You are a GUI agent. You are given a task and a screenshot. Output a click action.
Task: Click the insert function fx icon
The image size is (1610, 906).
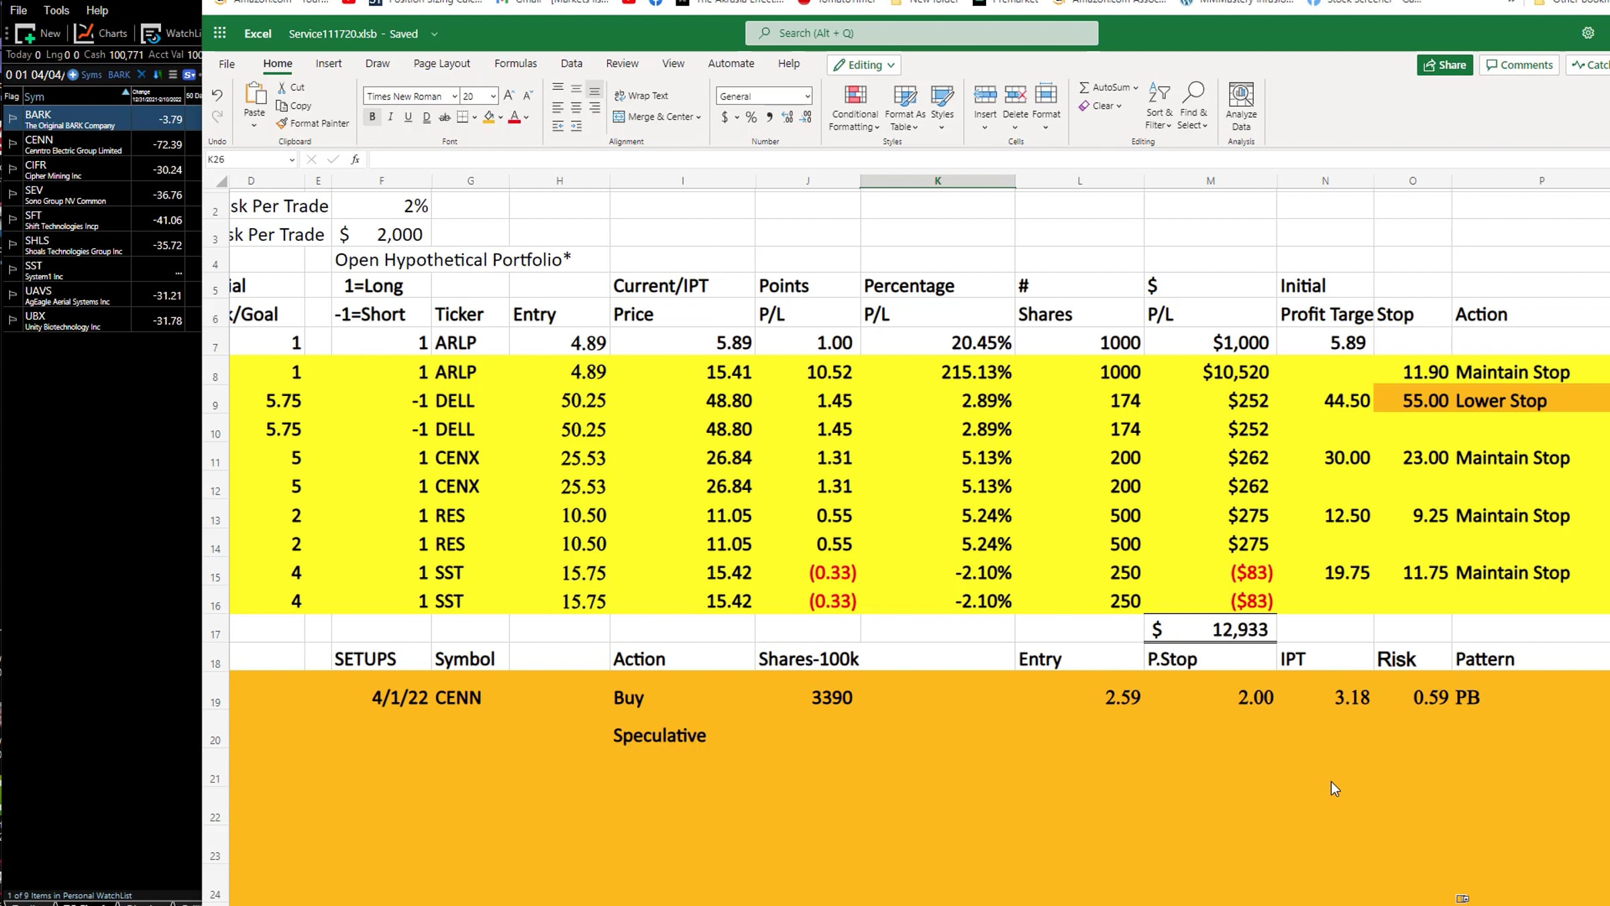[x=356, y=160]
